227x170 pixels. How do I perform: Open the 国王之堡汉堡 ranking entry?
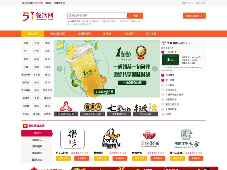(x=172, y=105)
